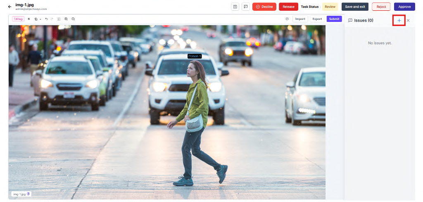Click the Editing mode tag
Image resolution: width=423 pixels, height=202 pixels.
point(18,19)
